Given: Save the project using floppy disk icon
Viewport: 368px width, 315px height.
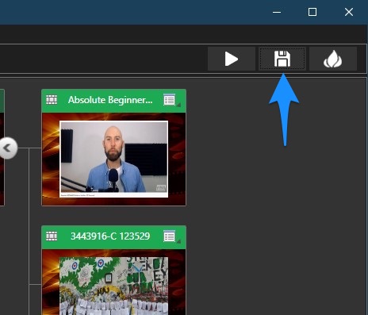Looking at the screenshot, I should 282,59.
